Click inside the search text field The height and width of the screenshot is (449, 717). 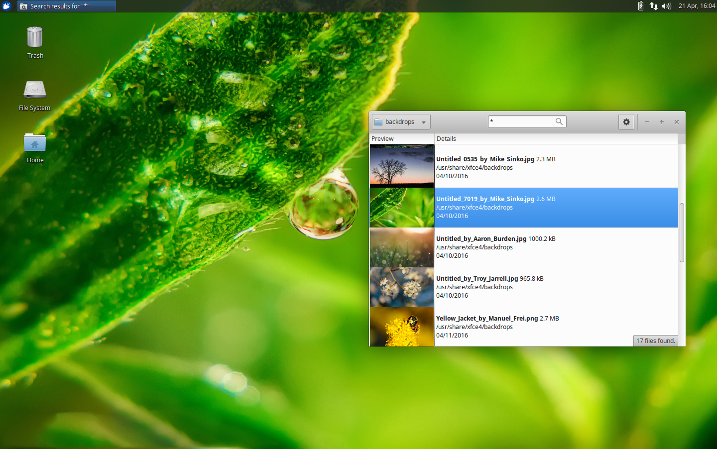pos(518,121)
